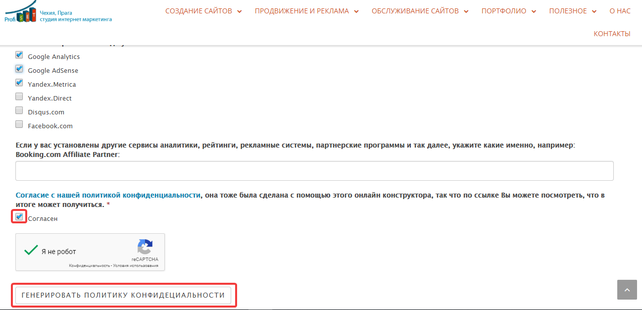The height and width of the screenshot is (310, 642).
Task: Open the Портфолио menu item
Action: 504,11
